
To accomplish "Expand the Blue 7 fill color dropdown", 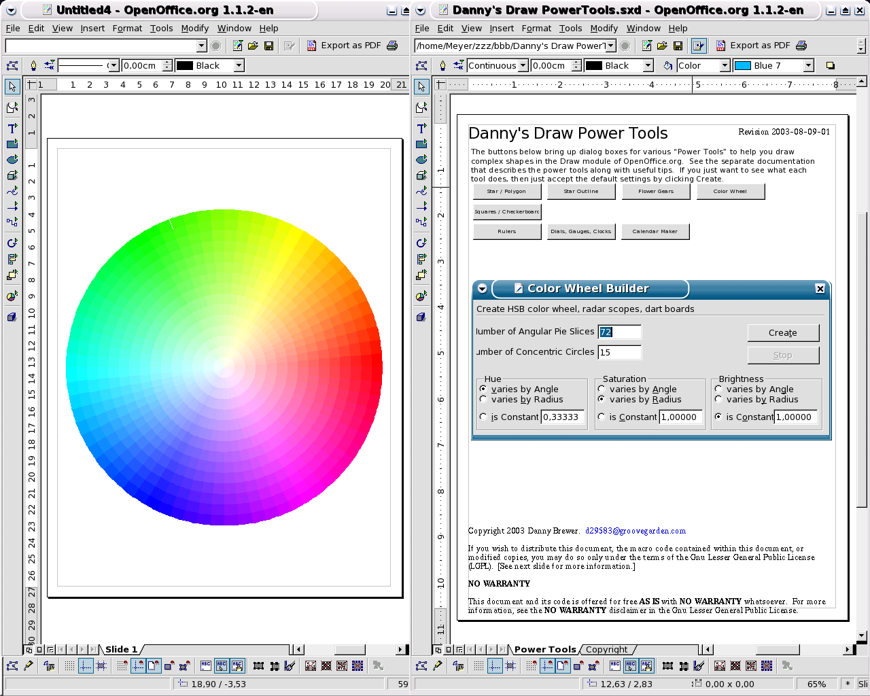I will point(808,66).
